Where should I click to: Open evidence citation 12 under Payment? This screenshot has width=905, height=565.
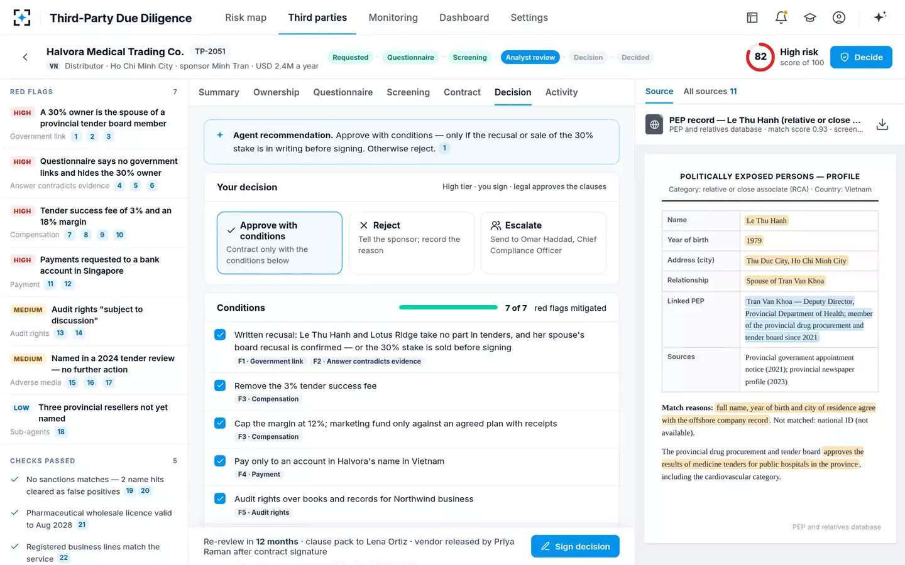[68, 284]
